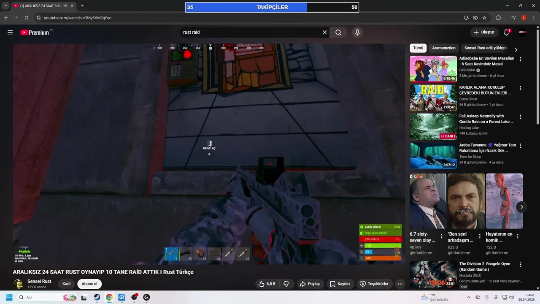Subscribe using the Abone ol button
Screen dimensions: 540x304
pyautogui.click(x=89, y=284)
